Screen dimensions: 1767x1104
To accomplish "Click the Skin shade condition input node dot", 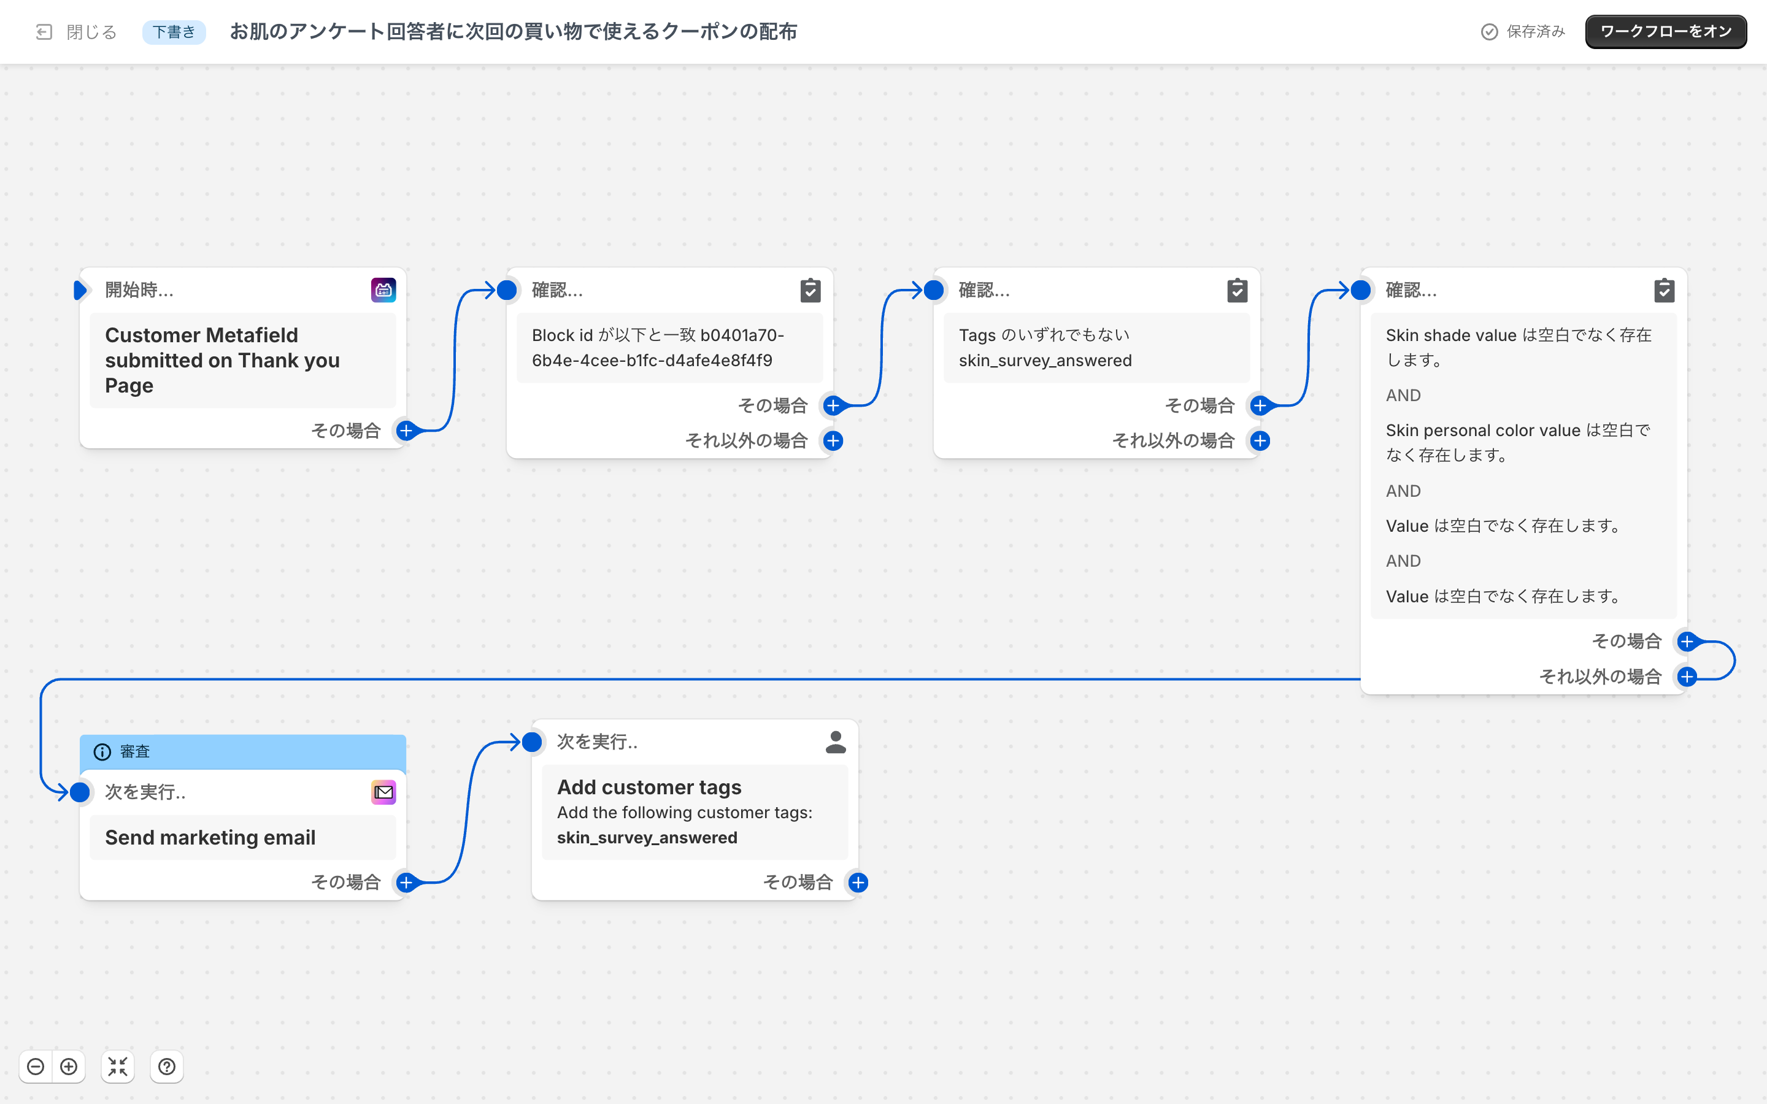I will 1361,290.
